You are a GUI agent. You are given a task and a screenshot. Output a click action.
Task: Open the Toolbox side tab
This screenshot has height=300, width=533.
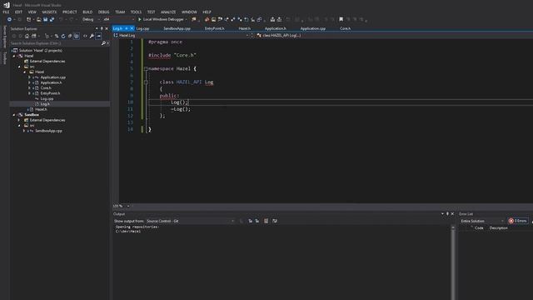point(4,57)
